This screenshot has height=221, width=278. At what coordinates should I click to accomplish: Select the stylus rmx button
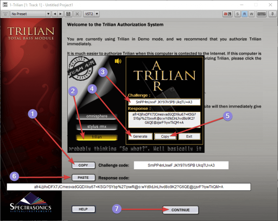coord(97,126)
